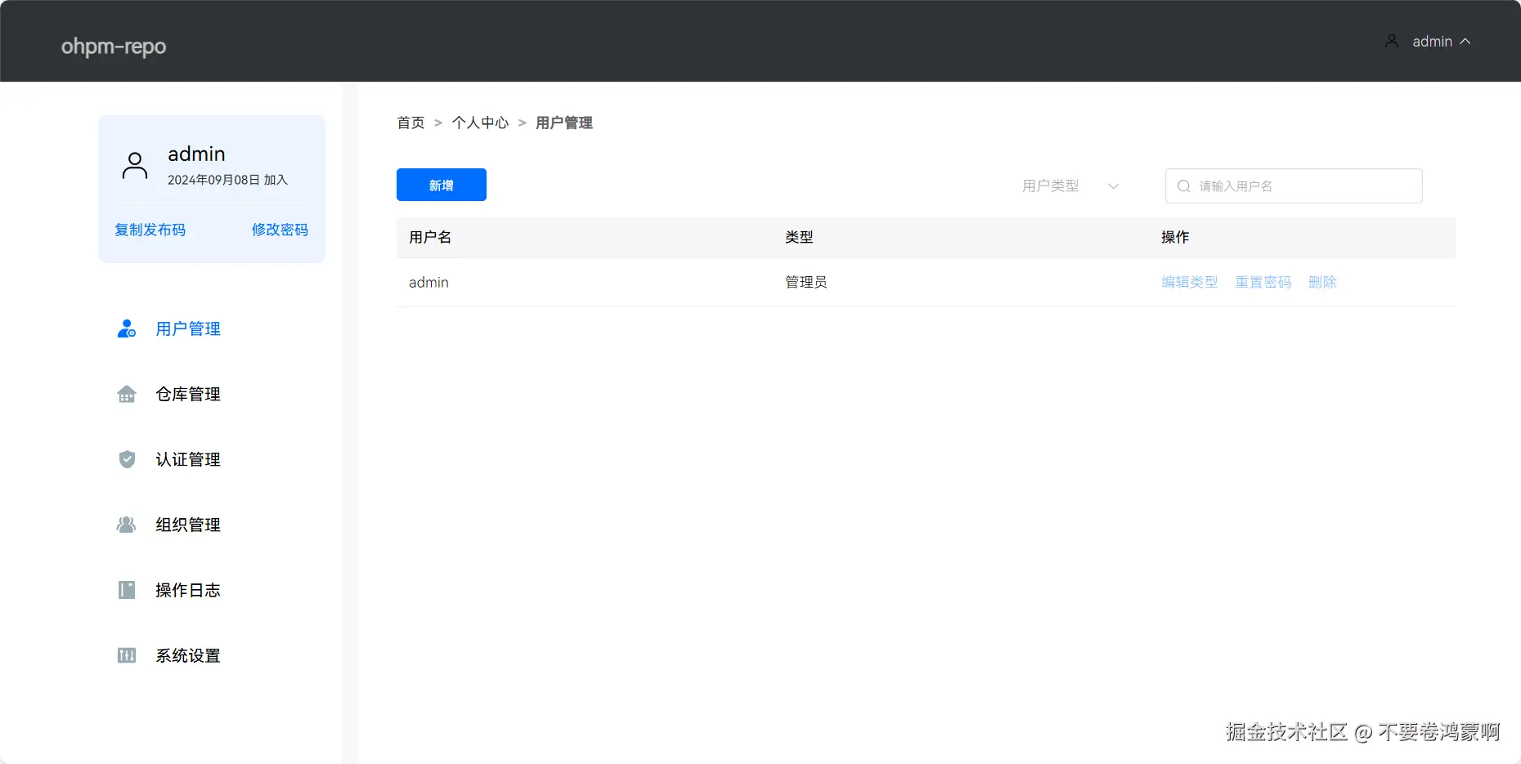Click the authentication shield icon

click(x=127, y=459)
